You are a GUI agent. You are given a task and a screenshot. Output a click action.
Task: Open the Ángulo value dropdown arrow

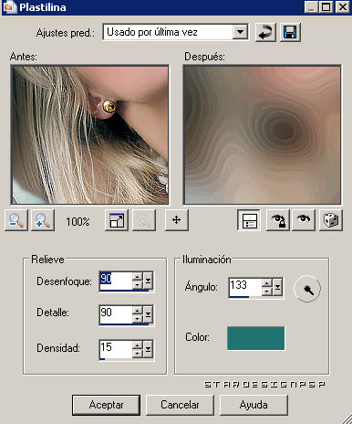[277, 287]
